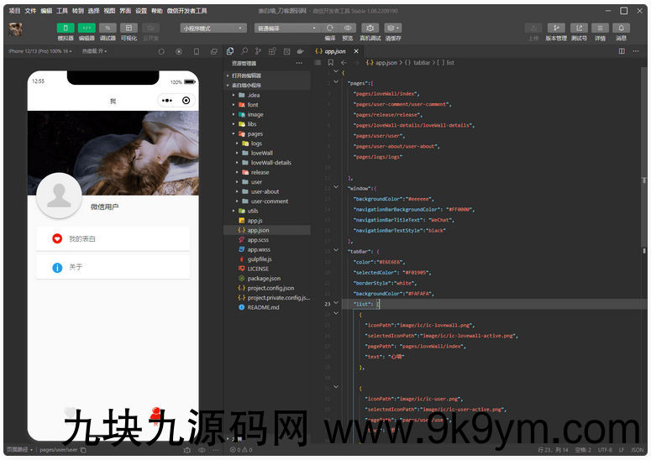Open the 普通编译 compile mode dropdown

point(286,28)
